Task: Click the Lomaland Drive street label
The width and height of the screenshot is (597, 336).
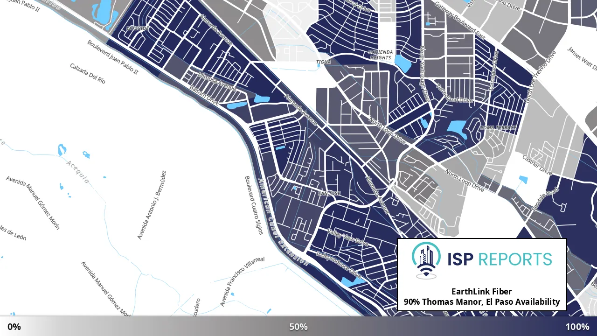Action: (494, 71)
